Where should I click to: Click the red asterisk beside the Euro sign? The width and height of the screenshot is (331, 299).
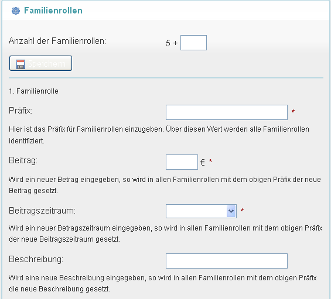tap(210, 161)
